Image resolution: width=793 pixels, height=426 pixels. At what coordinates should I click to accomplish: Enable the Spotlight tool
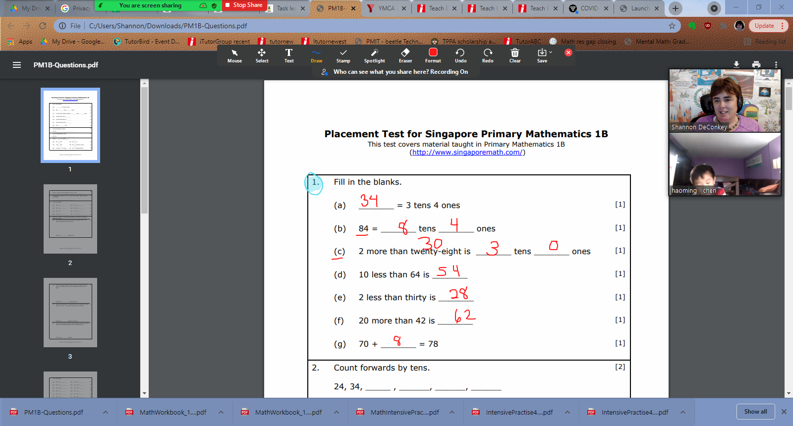coord(374,56)
